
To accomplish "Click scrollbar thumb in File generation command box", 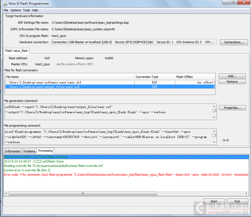I will pos(214,110).
